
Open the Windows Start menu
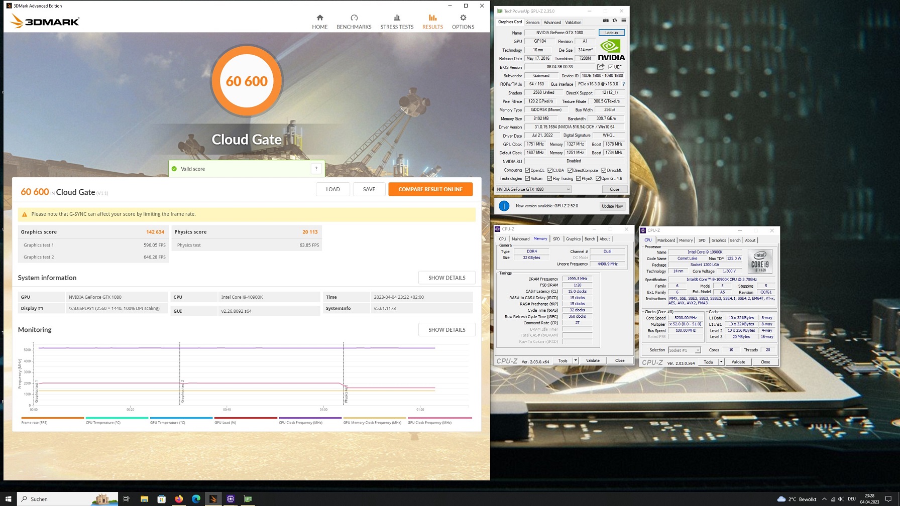click(x=8, y=499)
